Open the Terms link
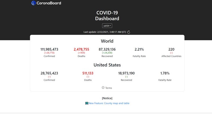 click(x=109, y=88)
